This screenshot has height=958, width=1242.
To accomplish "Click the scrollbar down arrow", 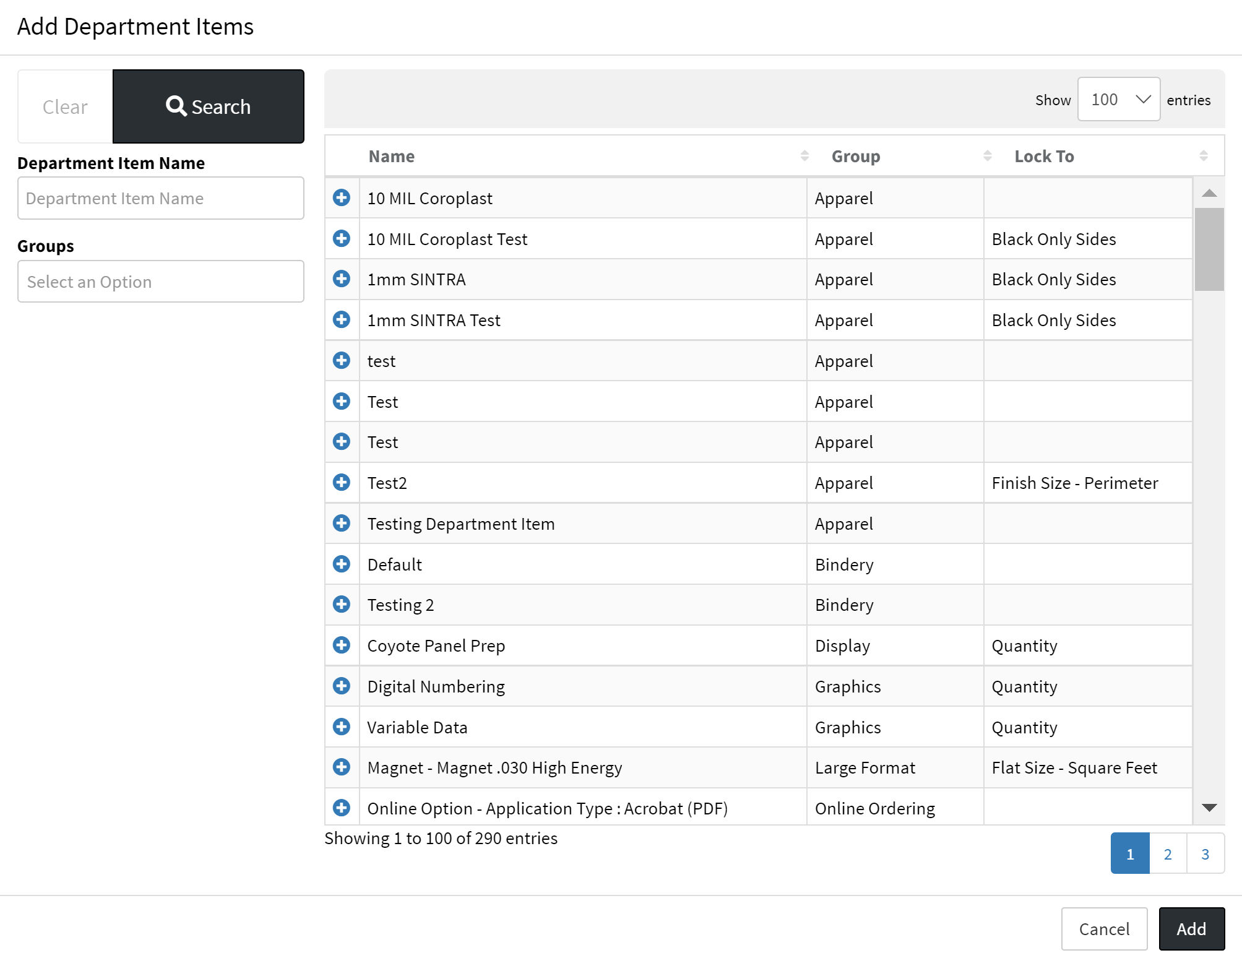I will click(1209, 808).
